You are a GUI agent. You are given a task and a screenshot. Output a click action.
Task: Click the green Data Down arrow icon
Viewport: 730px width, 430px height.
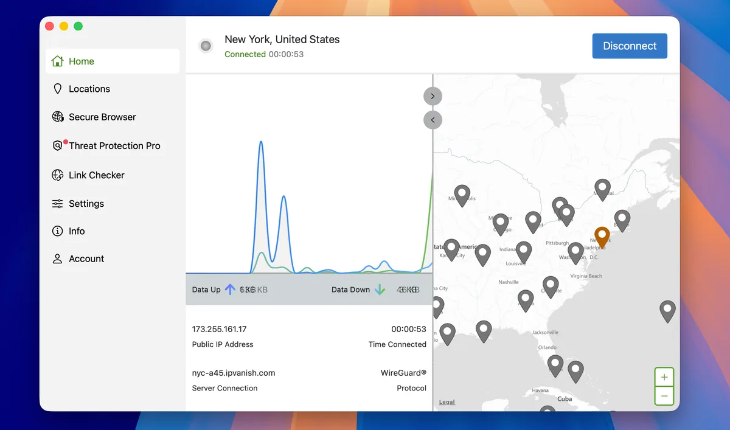click(380, 290)
